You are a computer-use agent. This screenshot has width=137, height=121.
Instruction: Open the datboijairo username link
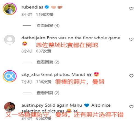pos(33,38)
